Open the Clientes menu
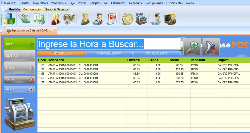250x133 pixels. [x=24, y=3]
